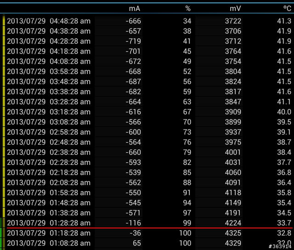Click the 32.8 temperature reading

point(284,233)
